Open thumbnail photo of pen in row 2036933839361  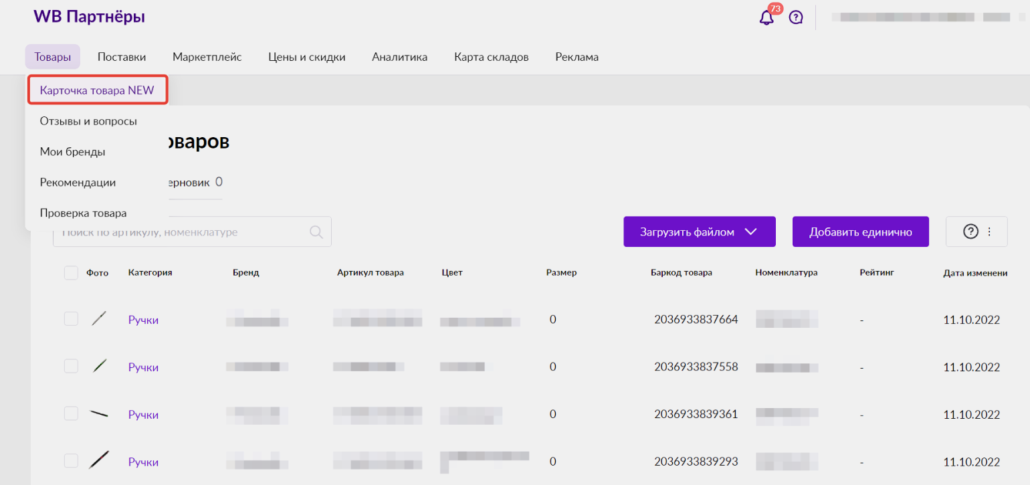[x=99, y=414]
